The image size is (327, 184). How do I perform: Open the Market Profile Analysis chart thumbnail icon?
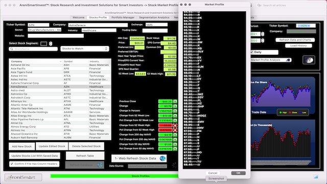[309, 60]
